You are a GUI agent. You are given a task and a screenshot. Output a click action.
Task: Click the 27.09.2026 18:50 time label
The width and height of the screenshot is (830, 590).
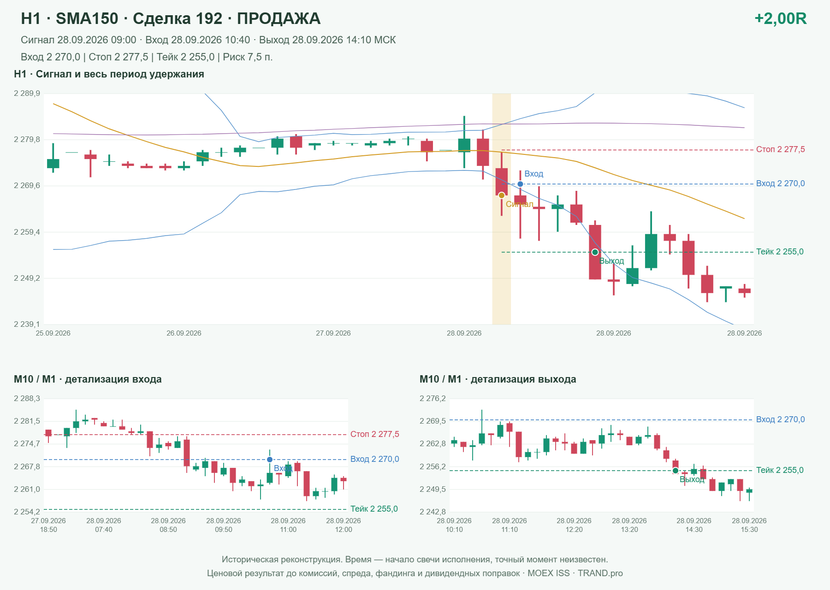(48, 525)
